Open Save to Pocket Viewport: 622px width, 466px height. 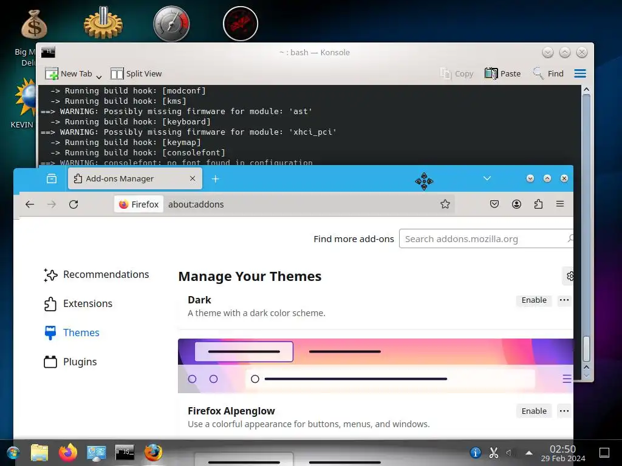pos(494,204)
